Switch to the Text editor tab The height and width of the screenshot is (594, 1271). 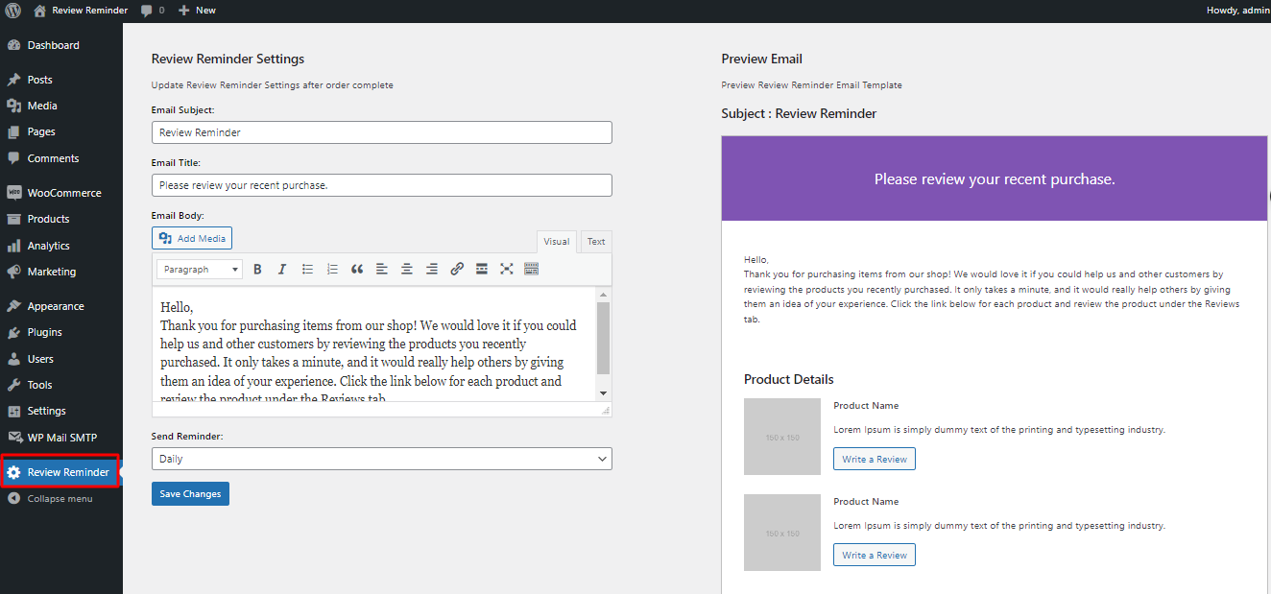(x=596, y=242)
